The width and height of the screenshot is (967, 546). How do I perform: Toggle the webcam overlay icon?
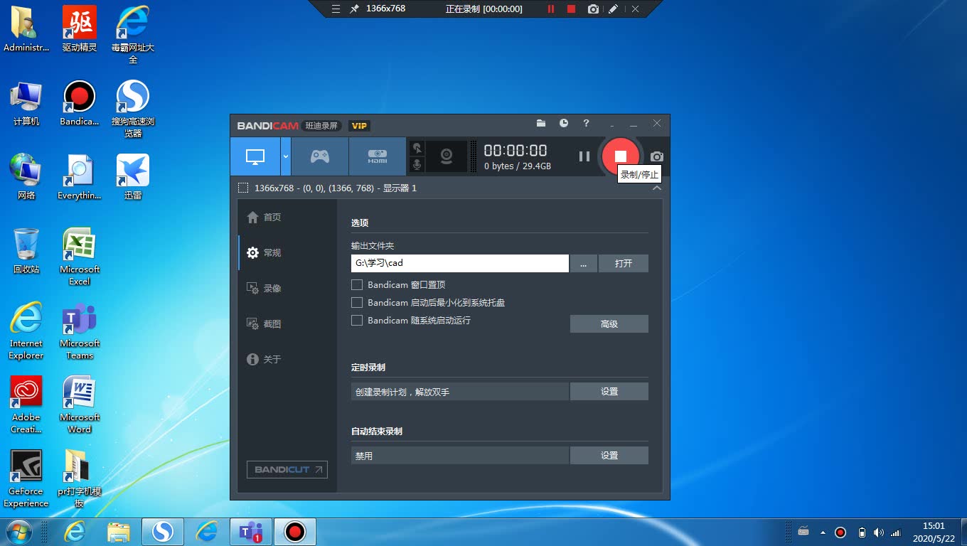(x=447, y=156)
